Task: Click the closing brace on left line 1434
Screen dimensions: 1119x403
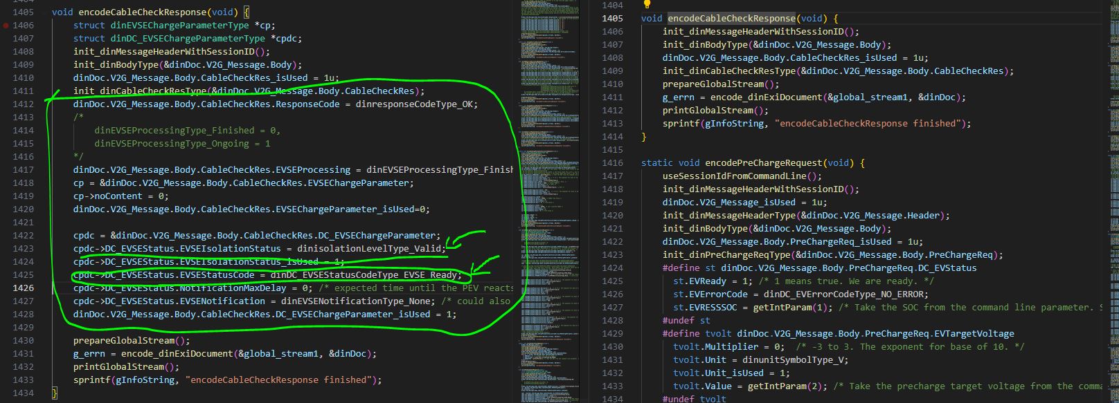Action: (x=55, y=393)
